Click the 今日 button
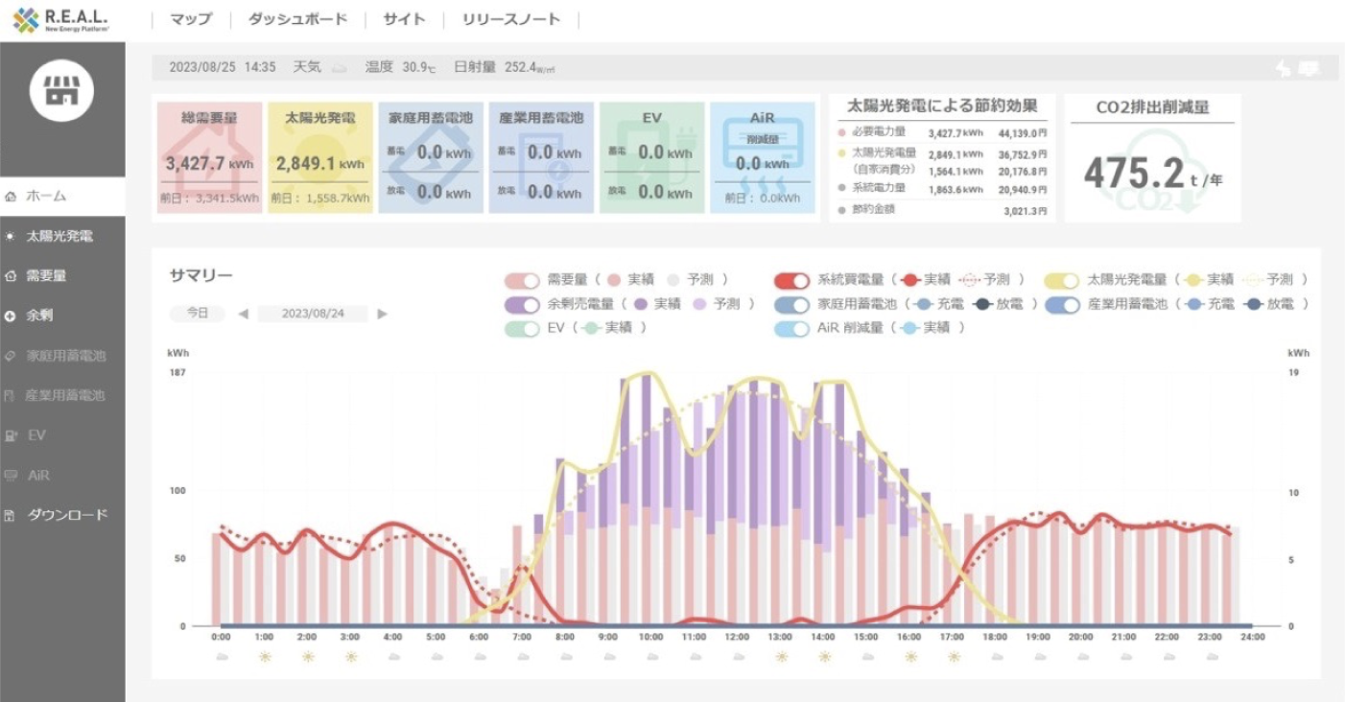The height and width of the screenshot is (702, 1345). 198,314
